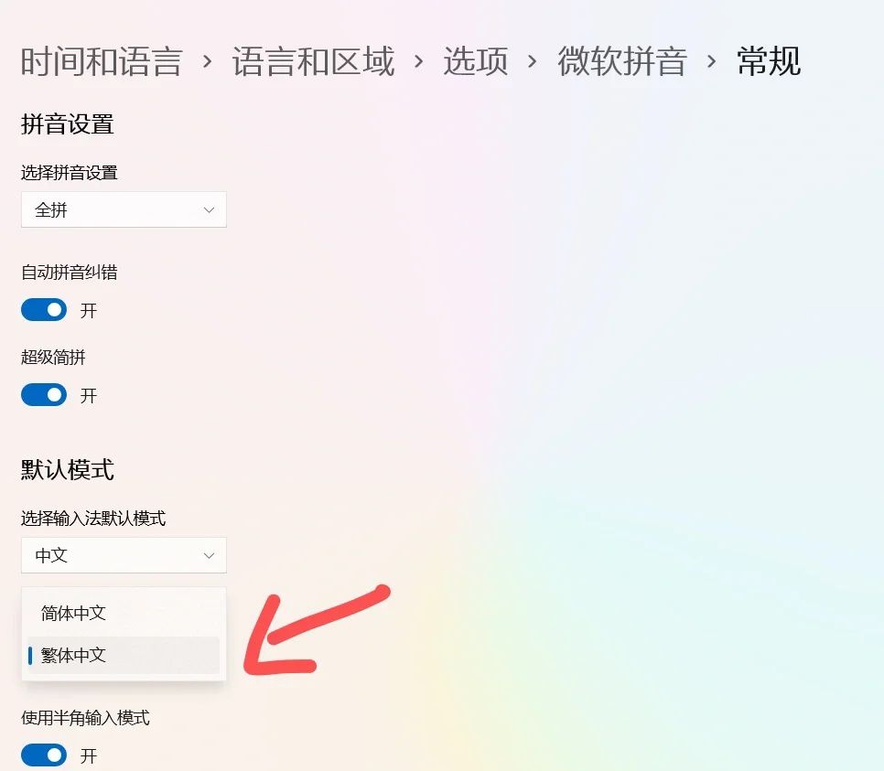
Task: Return to 微软拼音 breadcrumb level
Action: [622, 61]
